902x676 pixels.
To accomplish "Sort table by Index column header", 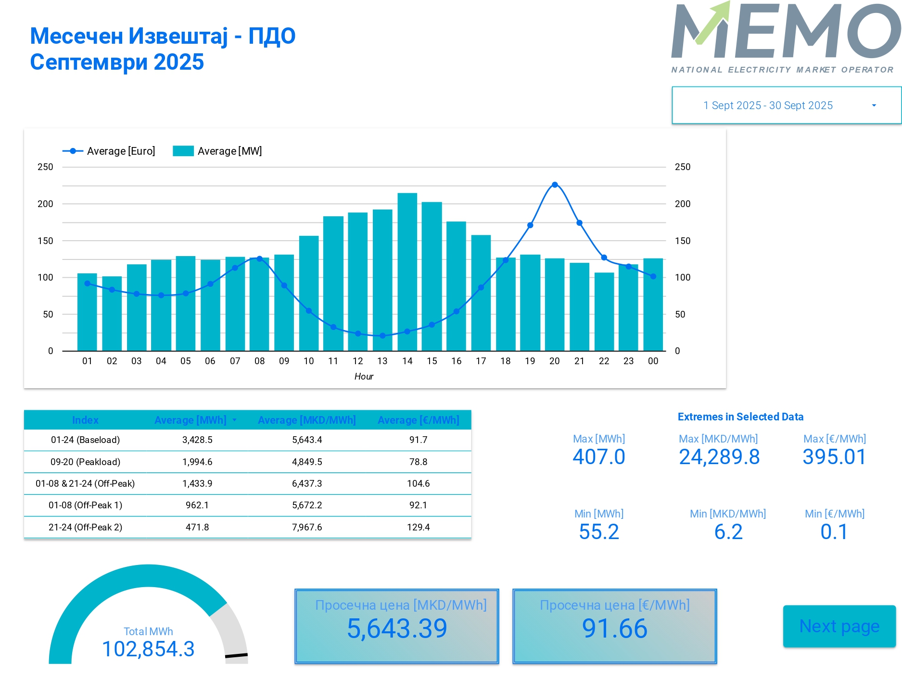I will pyautogui.click(x=85, y=420).
